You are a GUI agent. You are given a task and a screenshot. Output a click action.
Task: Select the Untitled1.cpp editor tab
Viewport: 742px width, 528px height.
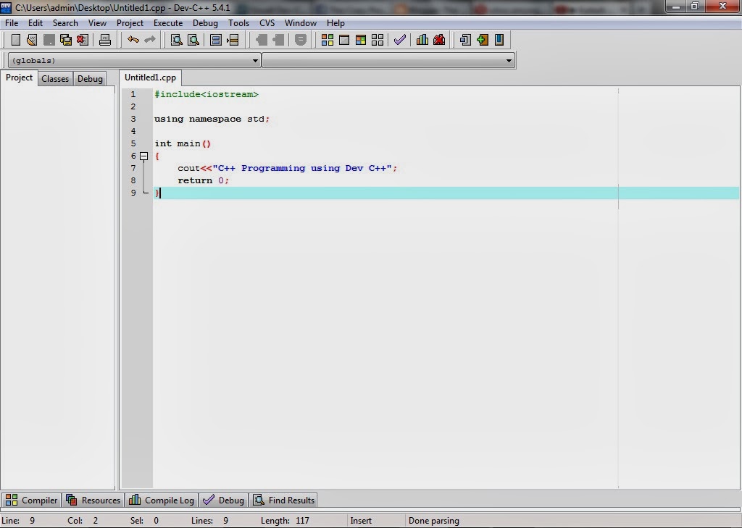click(150, 77)
